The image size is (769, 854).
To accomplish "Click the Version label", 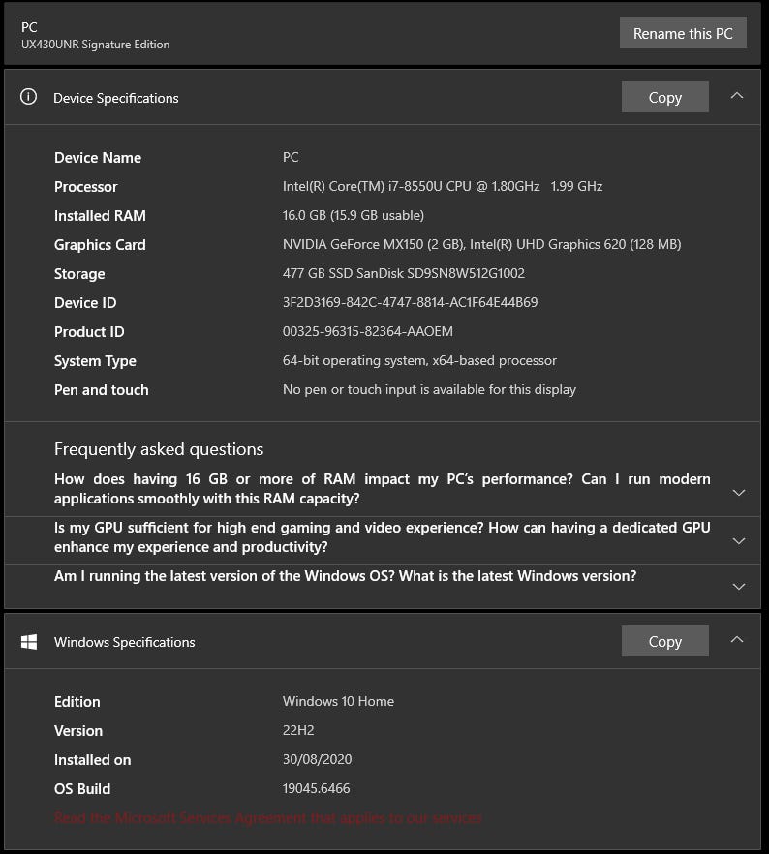I will pyautogui.click(x=77, y=730).
